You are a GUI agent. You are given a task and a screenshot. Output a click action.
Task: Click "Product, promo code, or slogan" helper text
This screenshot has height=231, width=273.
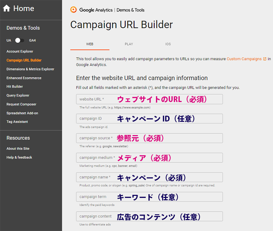pyautogui.click(x=147, y=185)
